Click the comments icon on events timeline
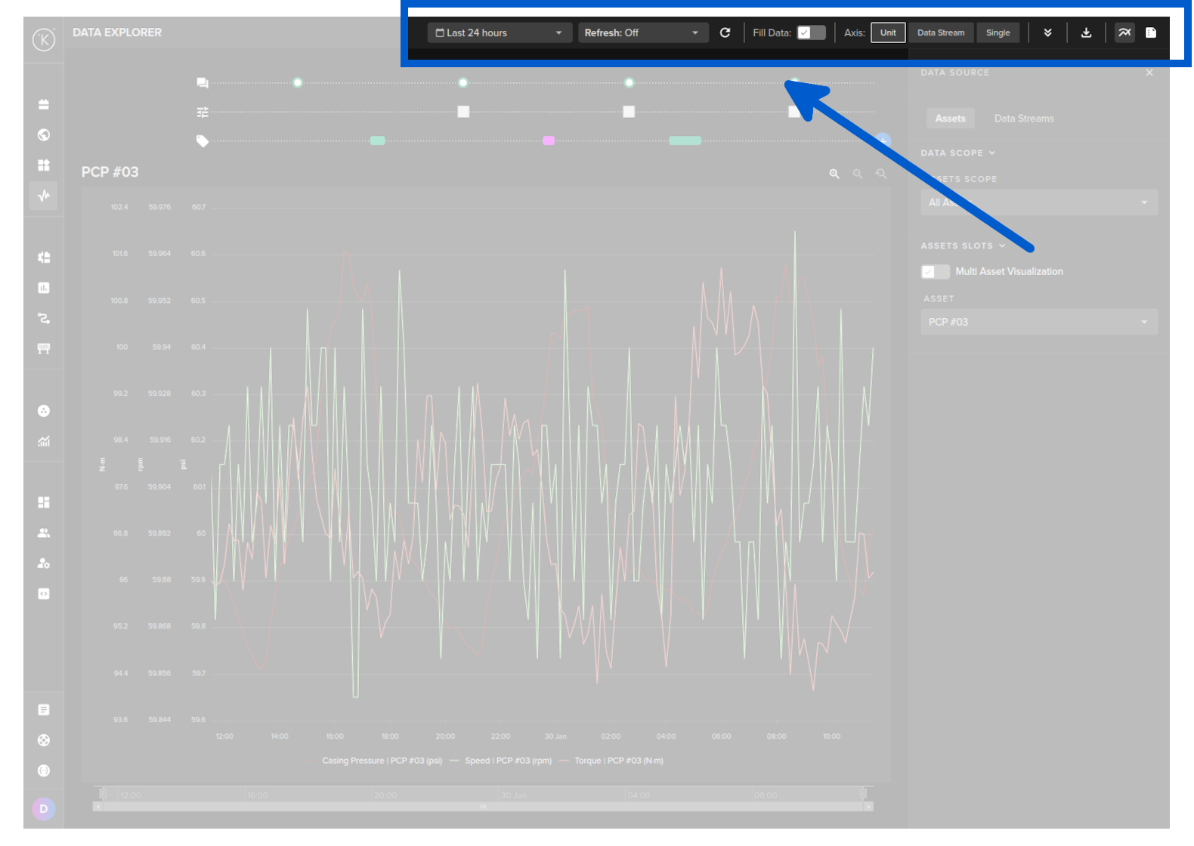Screen dimensions: 1194x846 click(x=203, y=83)
